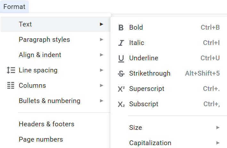The image size is (227, 148).
Task: Click the Subscript X₂ icon
Action: click(x=121, y=104)
